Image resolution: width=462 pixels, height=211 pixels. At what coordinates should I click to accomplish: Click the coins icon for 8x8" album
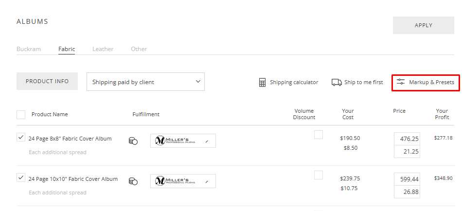click(x=133, y=141)
